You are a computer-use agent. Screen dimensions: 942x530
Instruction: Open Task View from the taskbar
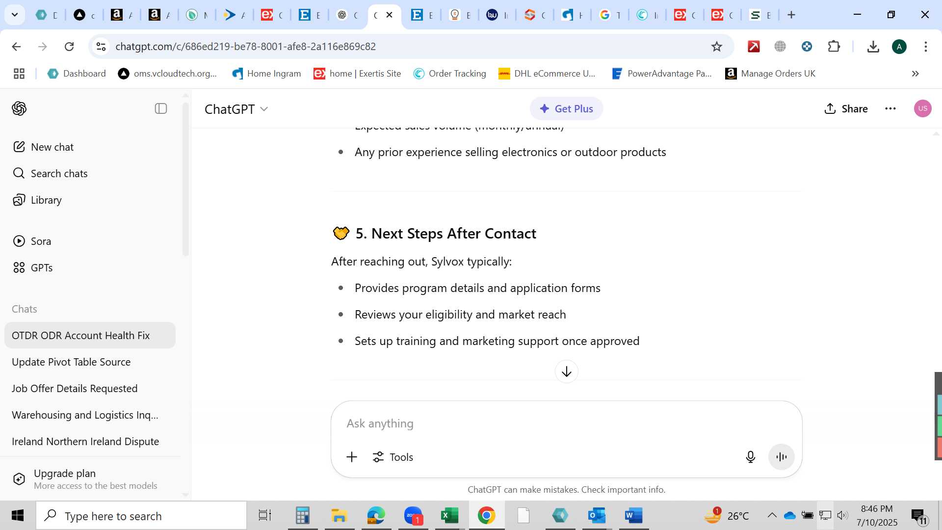click(265, 515)
